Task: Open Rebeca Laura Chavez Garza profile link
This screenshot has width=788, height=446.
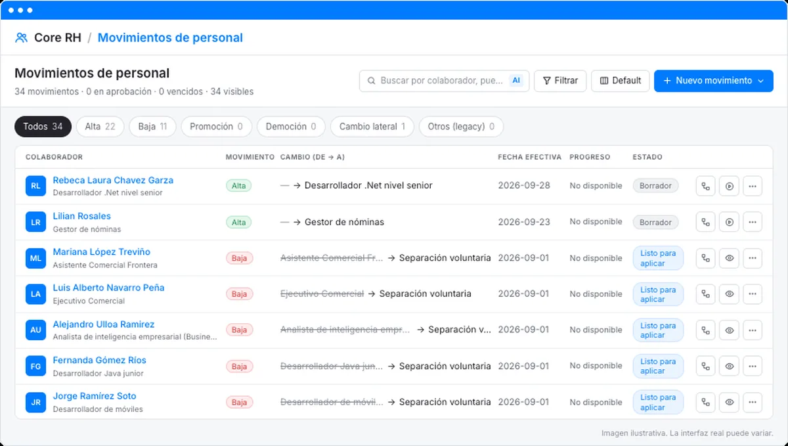Action: [113, 180]
